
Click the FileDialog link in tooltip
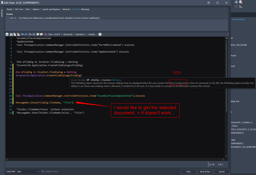(x=116, y=80)
